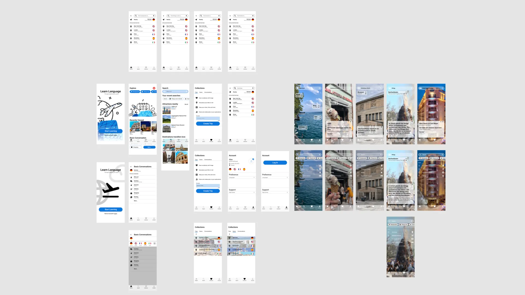The height and width of the screenshot is (295, 525).
Task: Click the add-language plus icon after the Italian flag
Action: click(x=154, y=243)
